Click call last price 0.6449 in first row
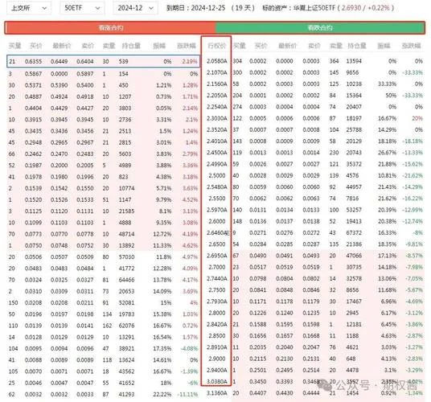 (x=59, y=61)
